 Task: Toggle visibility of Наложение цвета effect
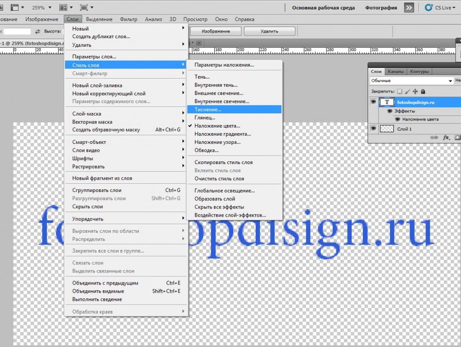(398, 119)
